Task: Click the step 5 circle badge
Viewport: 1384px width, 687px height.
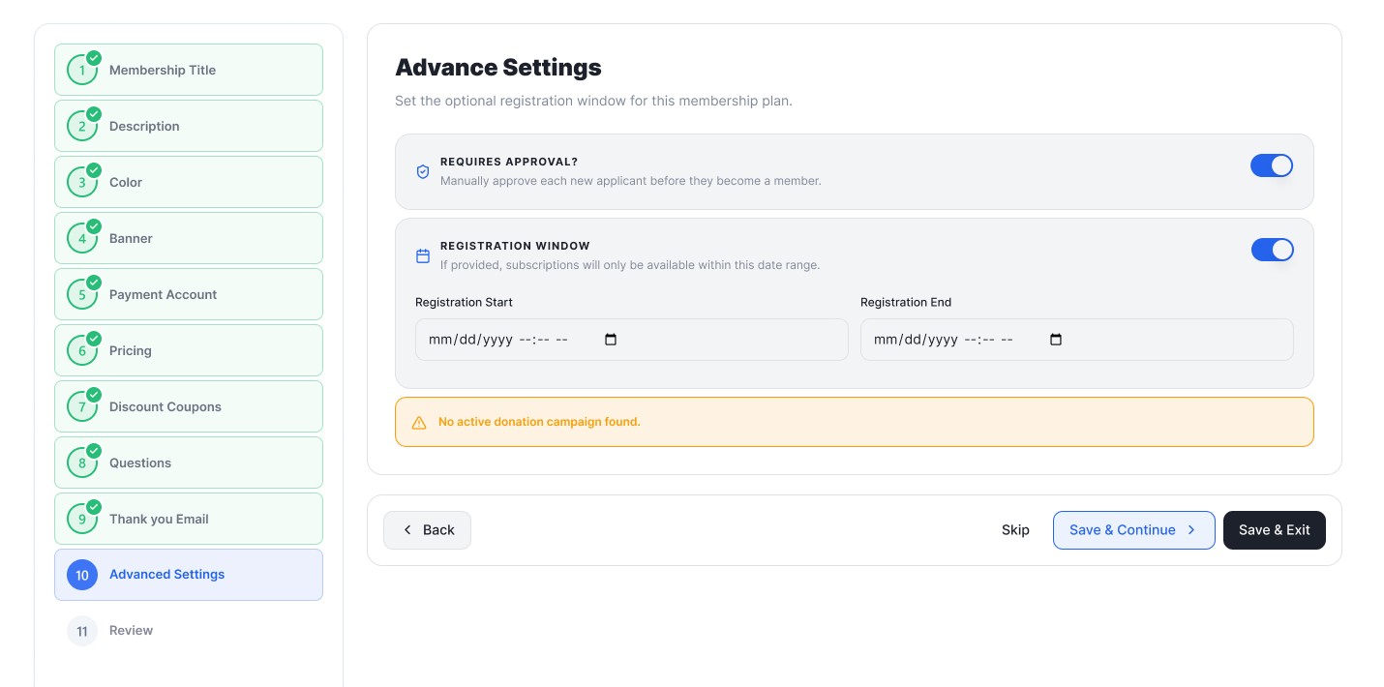Action: 82,294
